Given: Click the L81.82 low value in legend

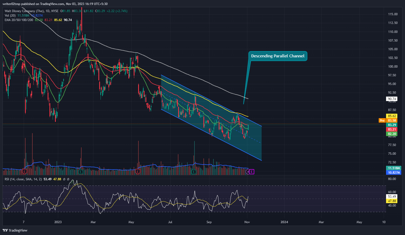Looking at the screenshot, I should click(x=88, y=11).
